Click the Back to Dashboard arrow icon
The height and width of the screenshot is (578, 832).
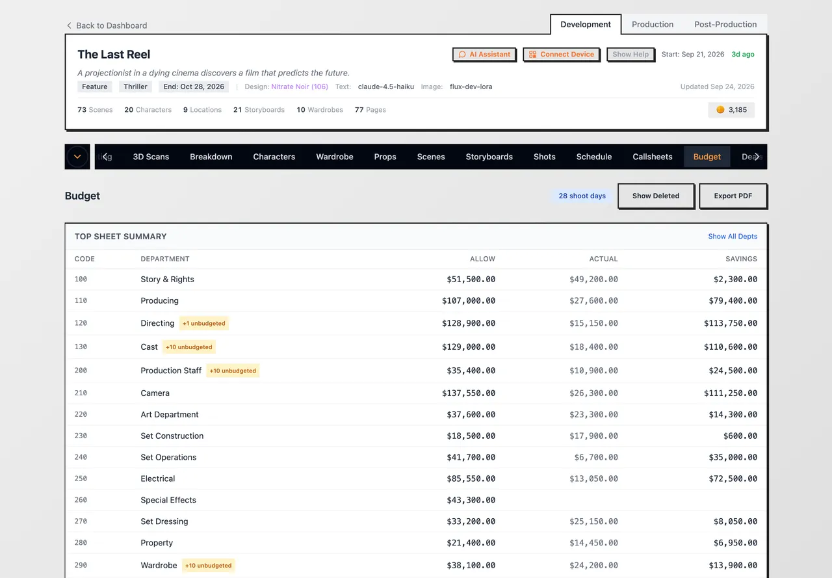69,25
